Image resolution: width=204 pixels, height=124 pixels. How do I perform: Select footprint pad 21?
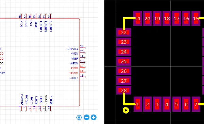coord(138,18)
